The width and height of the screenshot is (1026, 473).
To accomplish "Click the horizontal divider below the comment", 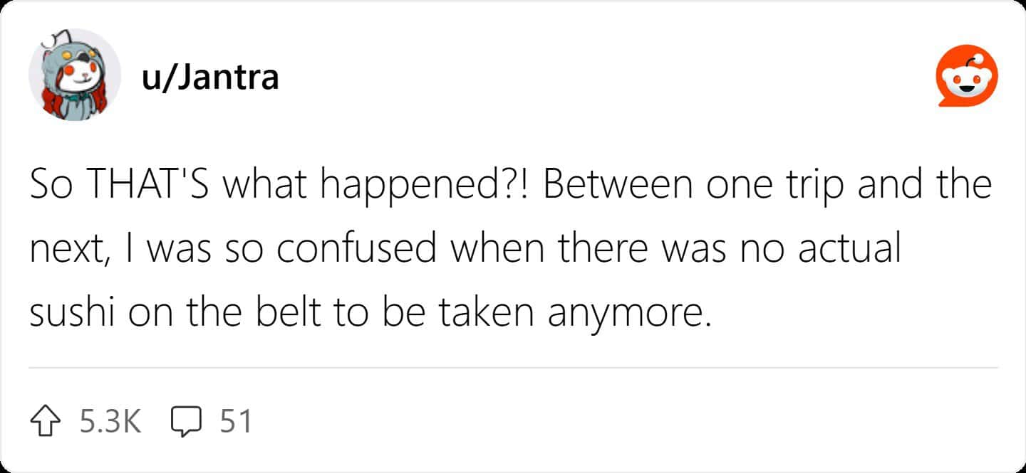I will tap(513, 368).
